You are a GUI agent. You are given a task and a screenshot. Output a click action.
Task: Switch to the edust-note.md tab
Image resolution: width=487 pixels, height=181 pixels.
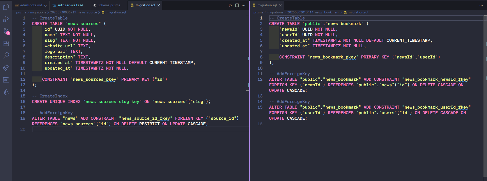tap(31, 5)
